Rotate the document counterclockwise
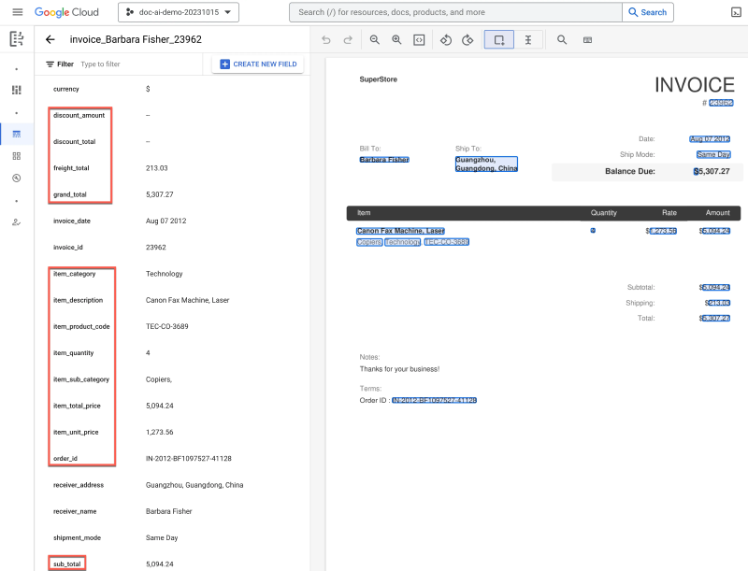748x571 pixels. click(446, 40)
